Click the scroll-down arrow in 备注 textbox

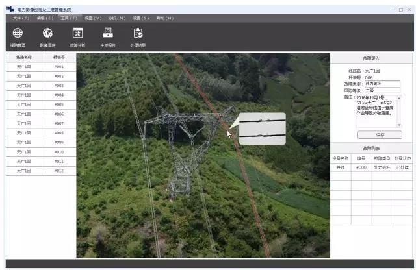[x=400, y=126]
